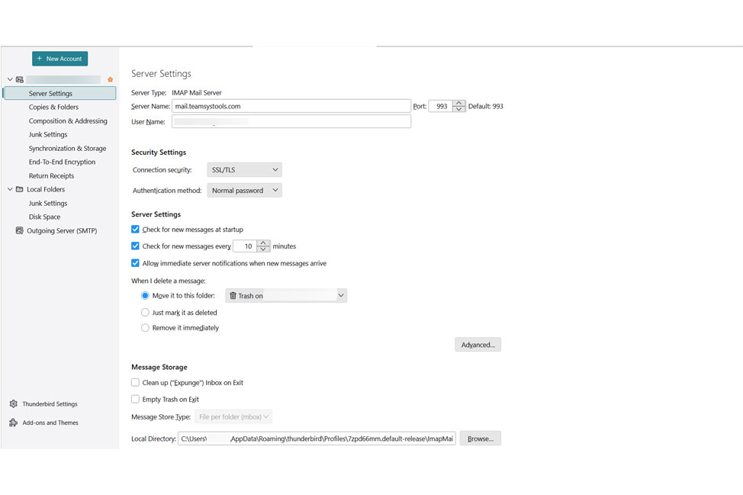Open the Authentication method dropdown

(244, 190)
